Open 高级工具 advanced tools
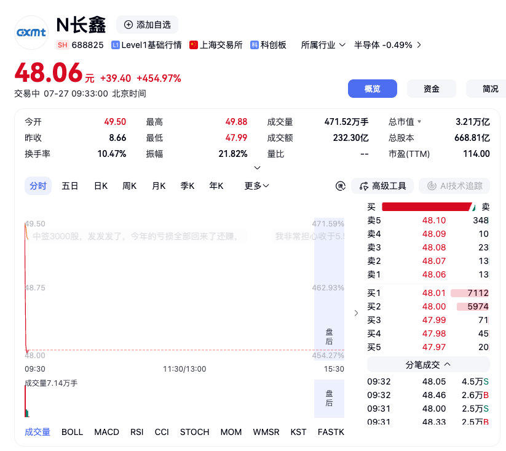506x451 pixels. pyautogui.click(x=382, y=186)
